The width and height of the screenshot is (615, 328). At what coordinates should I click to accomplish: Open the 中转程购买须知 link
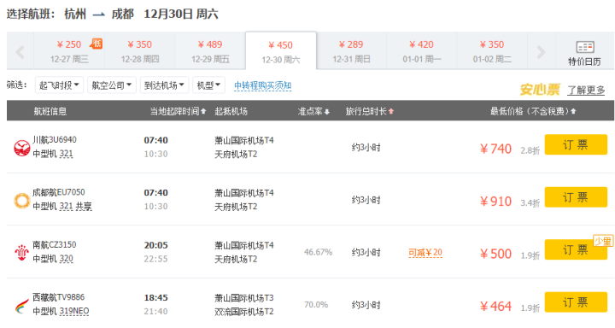[262, 85]
